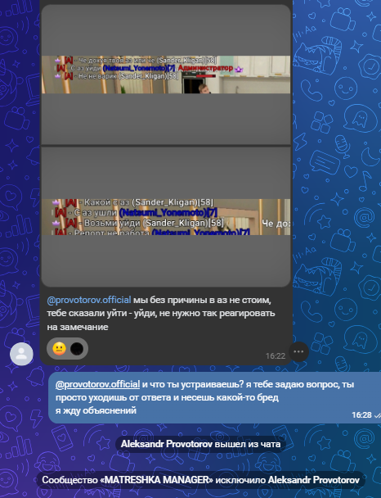Click Aleksandr Provotorov name in exclusion notice
381x498 pixels.
[313, 480]
